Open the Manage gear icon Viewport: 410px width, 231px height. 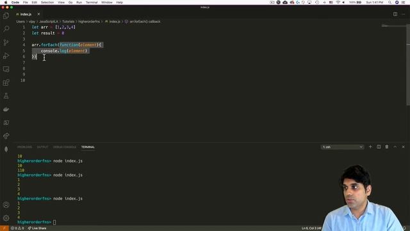pos(6,218)
